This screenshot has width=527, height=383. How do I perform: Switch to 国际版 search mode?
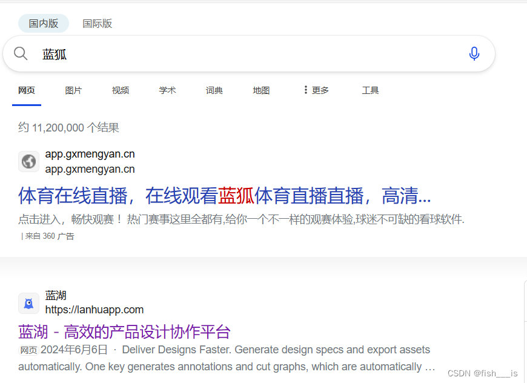point(97,24)
